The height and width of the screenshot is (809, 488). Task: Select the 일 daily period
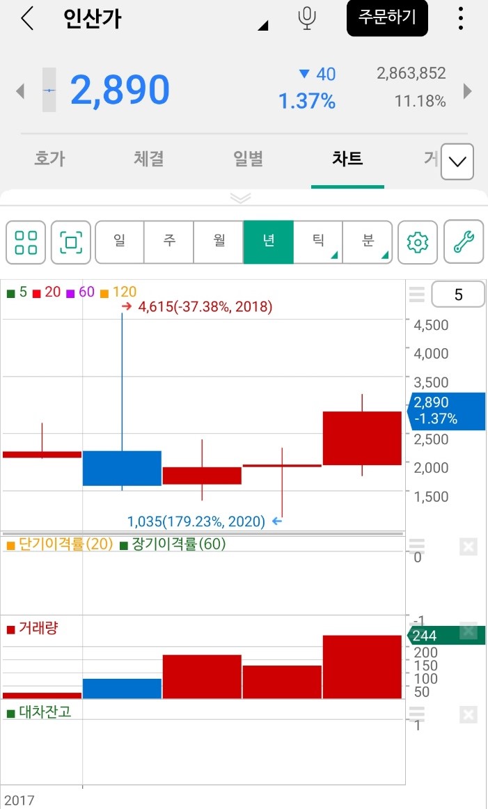[120, 242]
